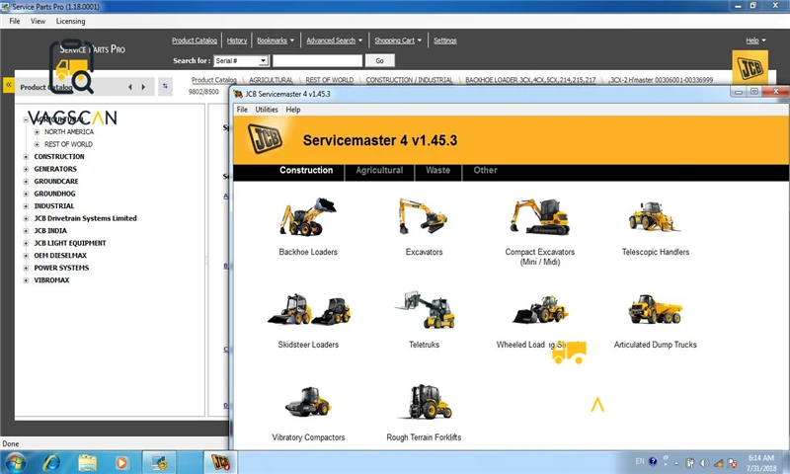Switch to the Agricultural tab
Image resolution: width=790 pixels, height=474 pixels.
379,170
